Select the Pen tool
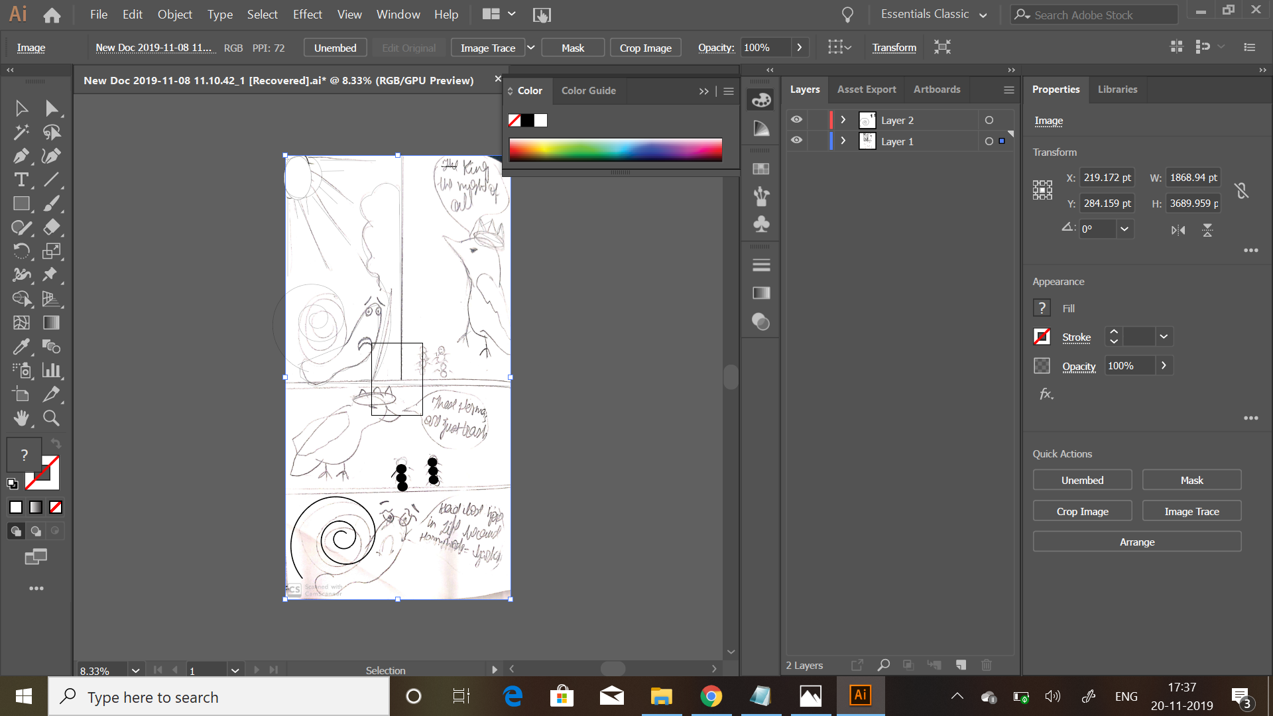Viewport: 1273px width, 716px height. [21, 156]
